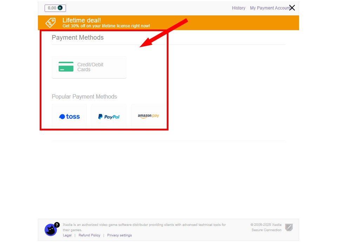Click the Xsolla black cat mascot icon
The image size is (337, 242).
(50, 230)
